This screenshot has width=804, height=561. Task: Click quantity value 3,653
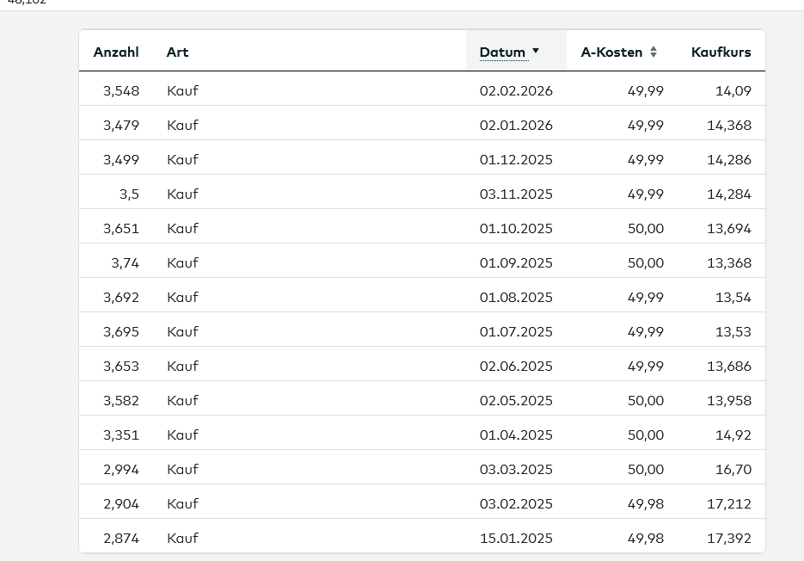[121, 366]
